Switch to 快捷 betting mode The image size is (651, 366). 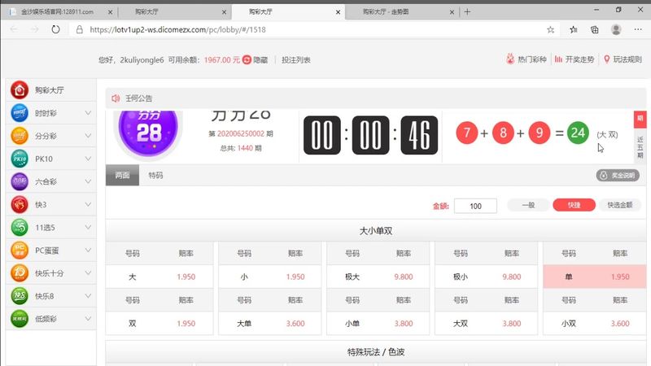(x=575, y=205)
